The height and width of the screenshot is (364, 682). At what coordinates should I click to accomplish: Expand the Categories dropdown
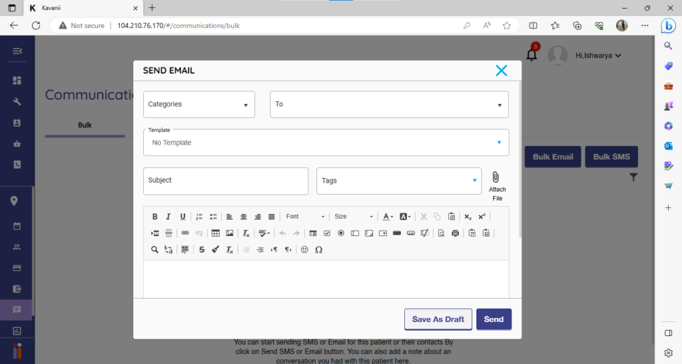click(199, 105)
